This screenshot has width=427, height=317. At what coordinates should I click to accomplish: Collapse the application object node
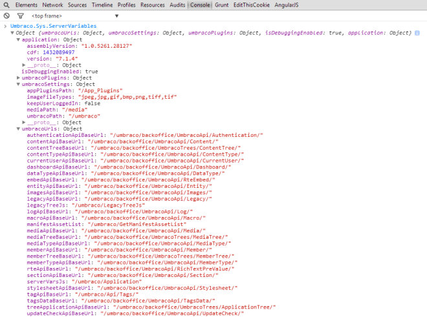pyautogui.click(x=18, y=39)
